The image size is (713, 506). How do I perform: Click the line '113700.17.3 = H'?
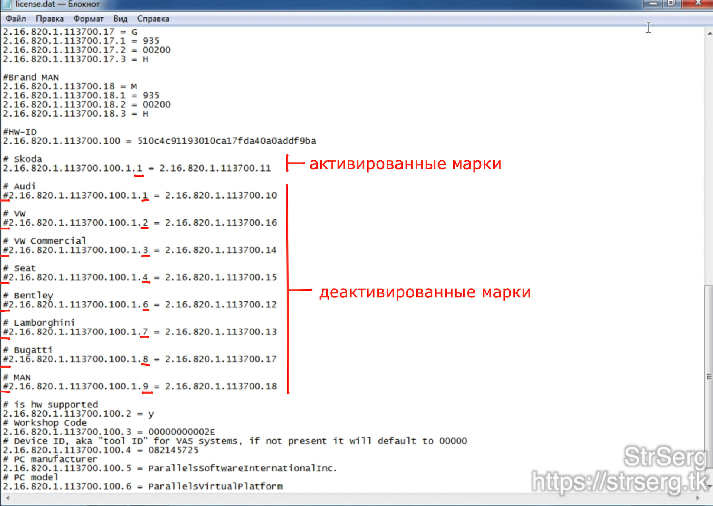(x=76, y=59)
